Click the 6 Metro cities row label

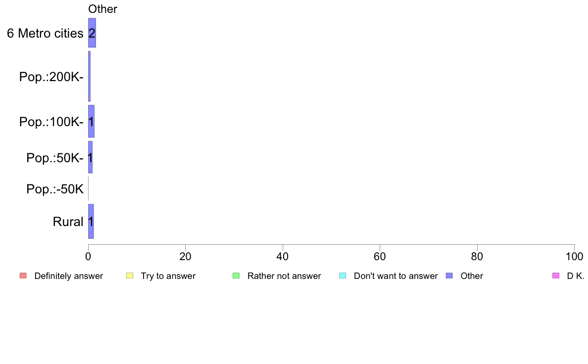tap(45, 33)
